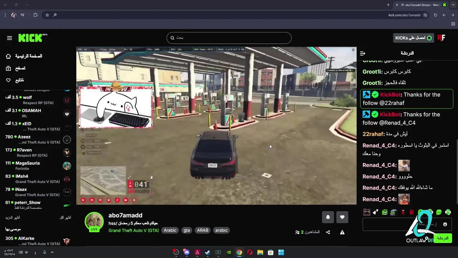Select the Arabic tag
The width and height of the screenshot is (458, 258).
pyautogui.click(x=170, y=230)
